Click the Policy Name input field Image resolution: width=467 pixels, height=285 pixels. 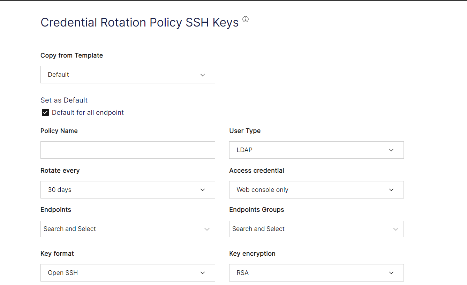pos(128,150)
